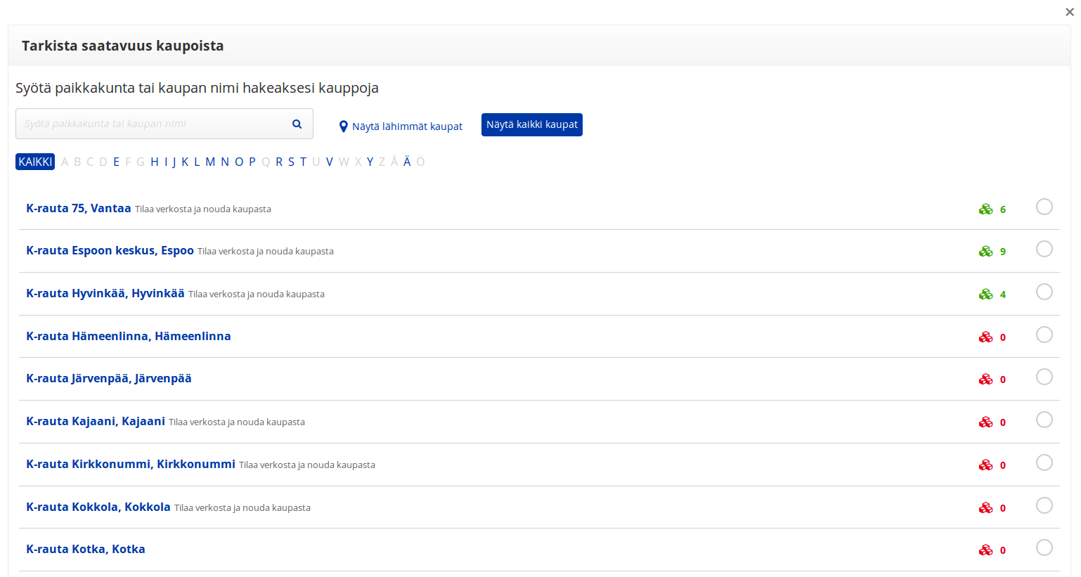This screenshot has width=1081, height=577.
Task: Click the stock count 4 for Hyvinkää
Action: [1003, 294]
